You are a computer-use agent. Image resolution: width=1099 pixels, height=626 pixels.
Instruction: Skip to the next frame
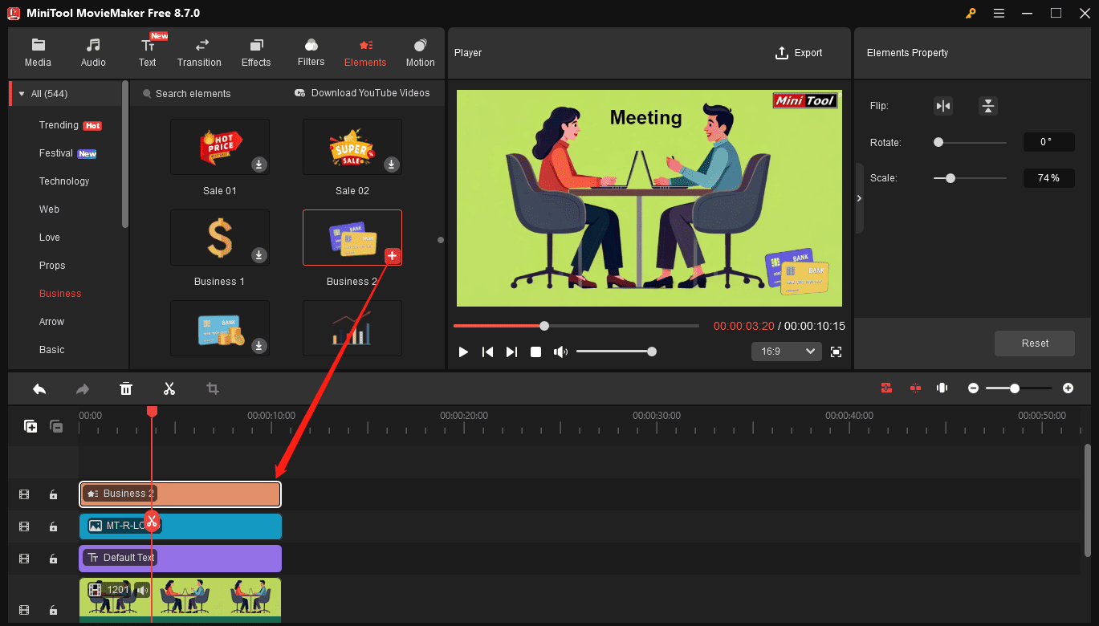pyautogui.click(x=511, y=352)
